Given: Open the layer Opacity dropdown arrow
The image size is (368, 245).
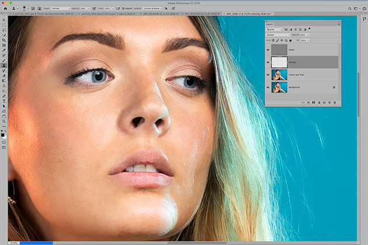Looking at the screenshot, I should 308,35.
